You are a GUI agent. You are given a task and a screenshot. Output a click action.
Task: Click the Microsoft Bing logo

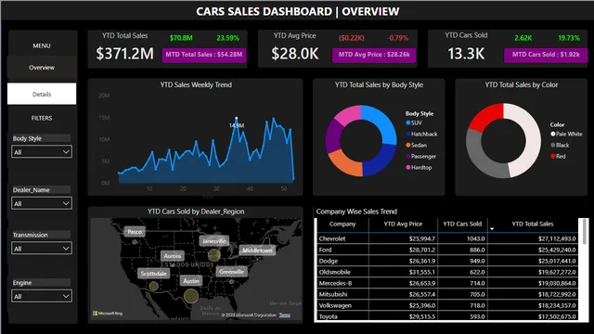tap(108, 314)
